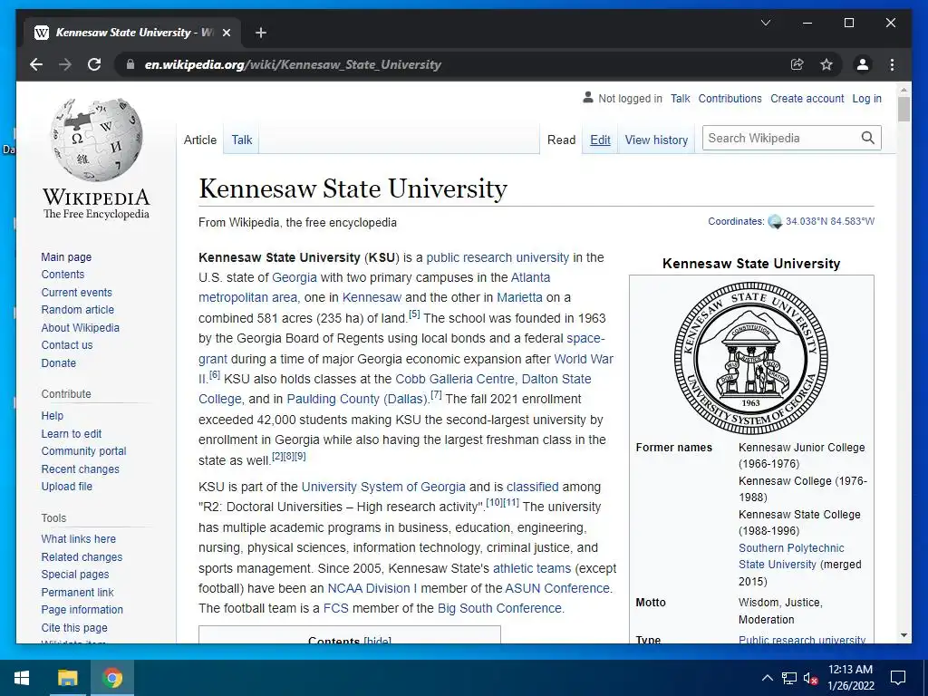
Task: Open a new browser tab
Action: click(261, 33)
